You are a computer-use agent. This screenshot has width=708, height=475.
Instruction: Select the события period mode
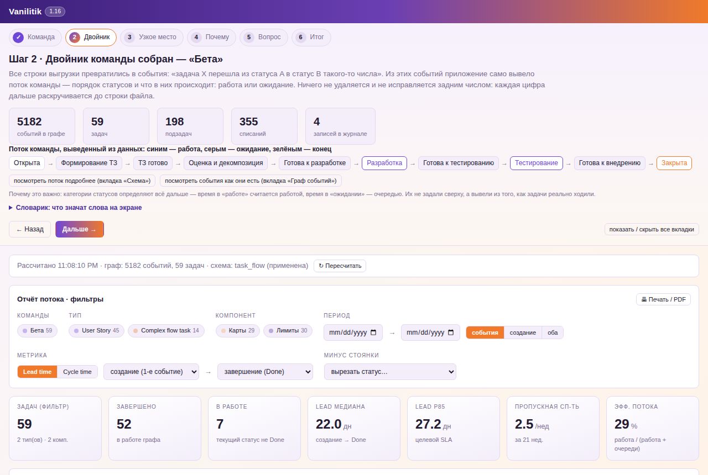[x=485, y=332]
